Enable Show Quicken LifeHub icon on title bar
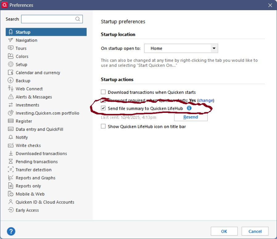The height and width of the screenshot is (239, 277). (103, 126)
